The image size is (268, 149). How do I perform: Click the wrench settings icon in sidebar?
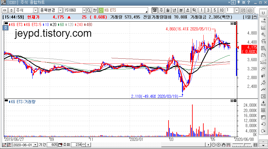tap(263, 34)
